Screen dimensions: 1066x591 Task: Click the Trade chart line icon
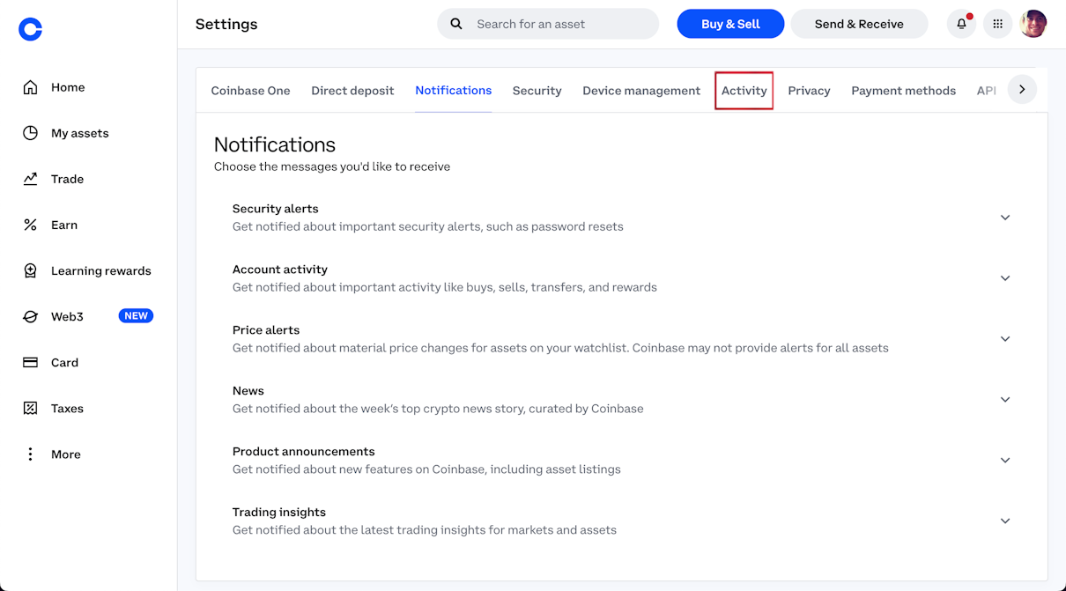(x=30, y=179)
